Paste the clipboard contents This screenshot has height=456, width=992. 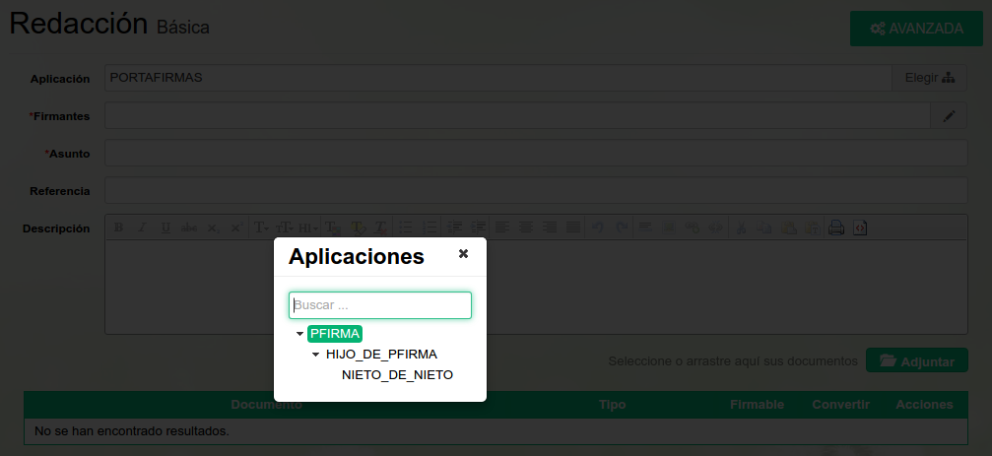pyautogui.click(x=789, y=228)
